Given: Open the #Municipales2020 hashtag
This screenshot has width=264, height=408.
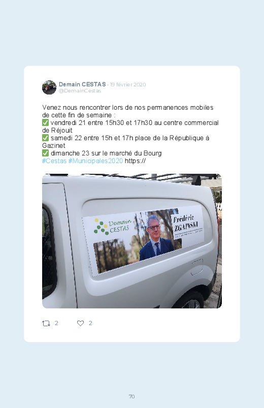Looking at the screenshot, I should click(95, 161).
